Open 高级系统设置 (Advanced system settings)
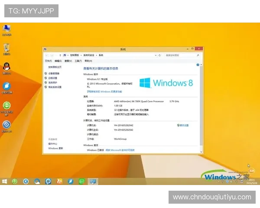Screen dimensions: 260x208 tap(55, 87)
